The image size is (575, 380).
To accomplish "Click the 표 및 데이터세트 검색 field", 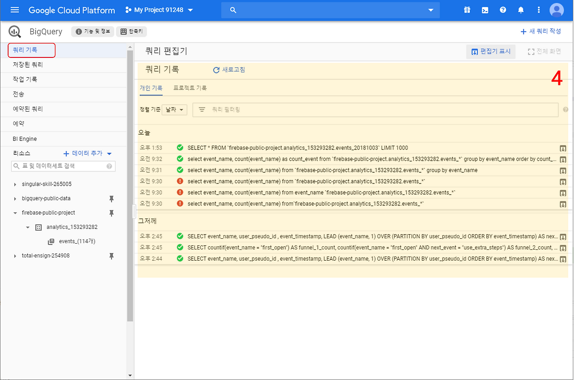I will click(x=63, y=166).
